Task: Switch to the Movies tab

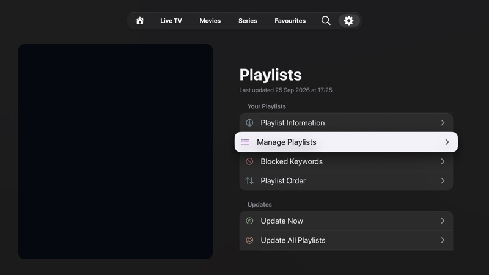Action: tap(210, 21)
